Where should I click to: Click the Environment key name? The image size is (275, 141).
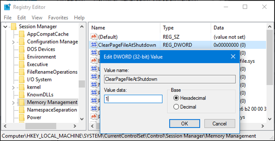[x=41, y=57]
